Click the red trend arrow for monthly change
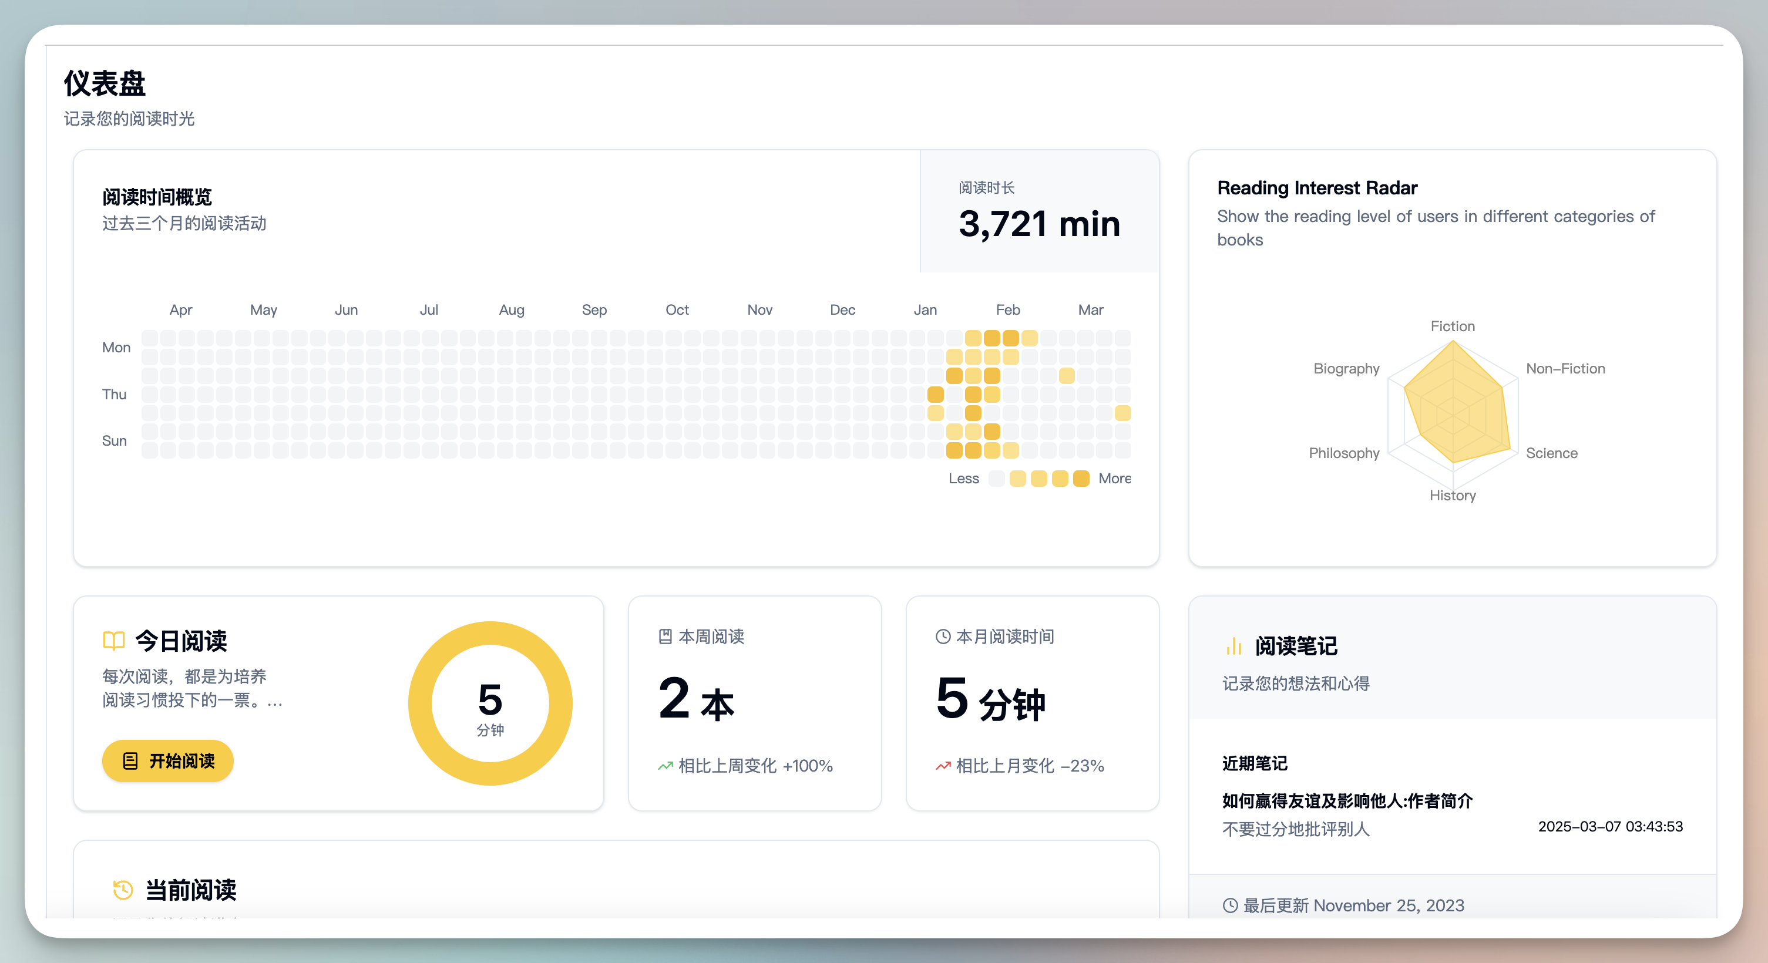Viewport: 1768px width, 963px height. point(943,766)
